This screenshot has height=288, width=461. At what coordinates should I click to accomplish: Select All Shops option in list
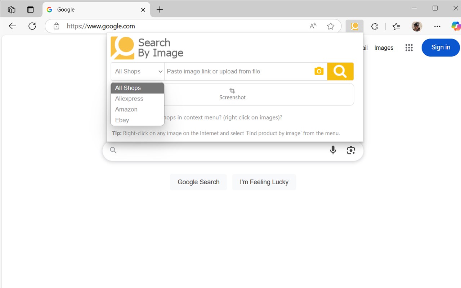tap(138, 88)
